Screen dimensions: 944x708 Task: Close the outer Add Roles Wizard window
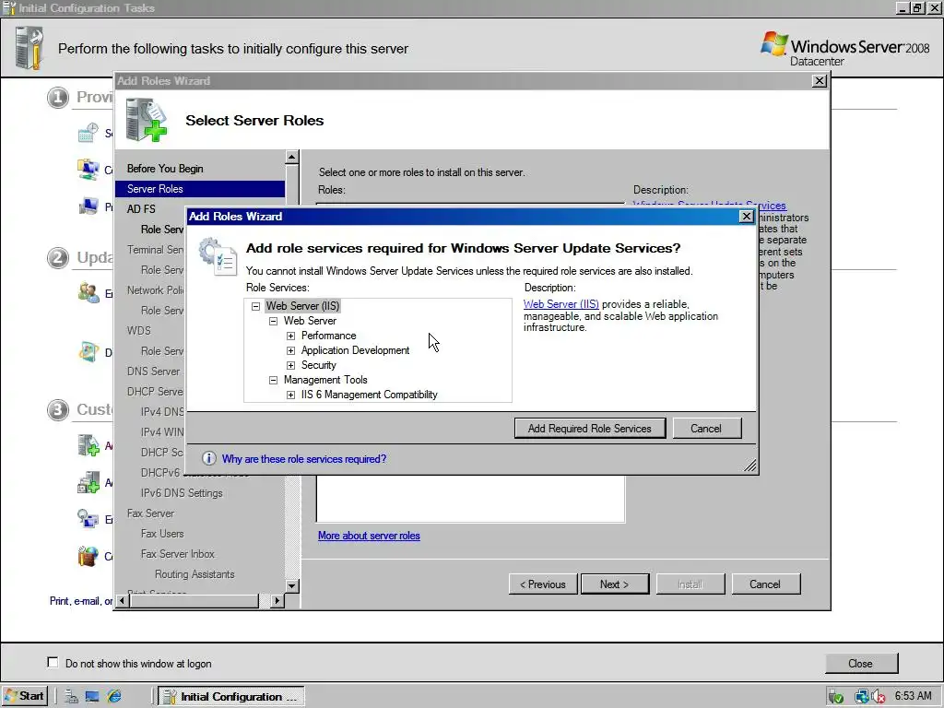pos(820,81)
